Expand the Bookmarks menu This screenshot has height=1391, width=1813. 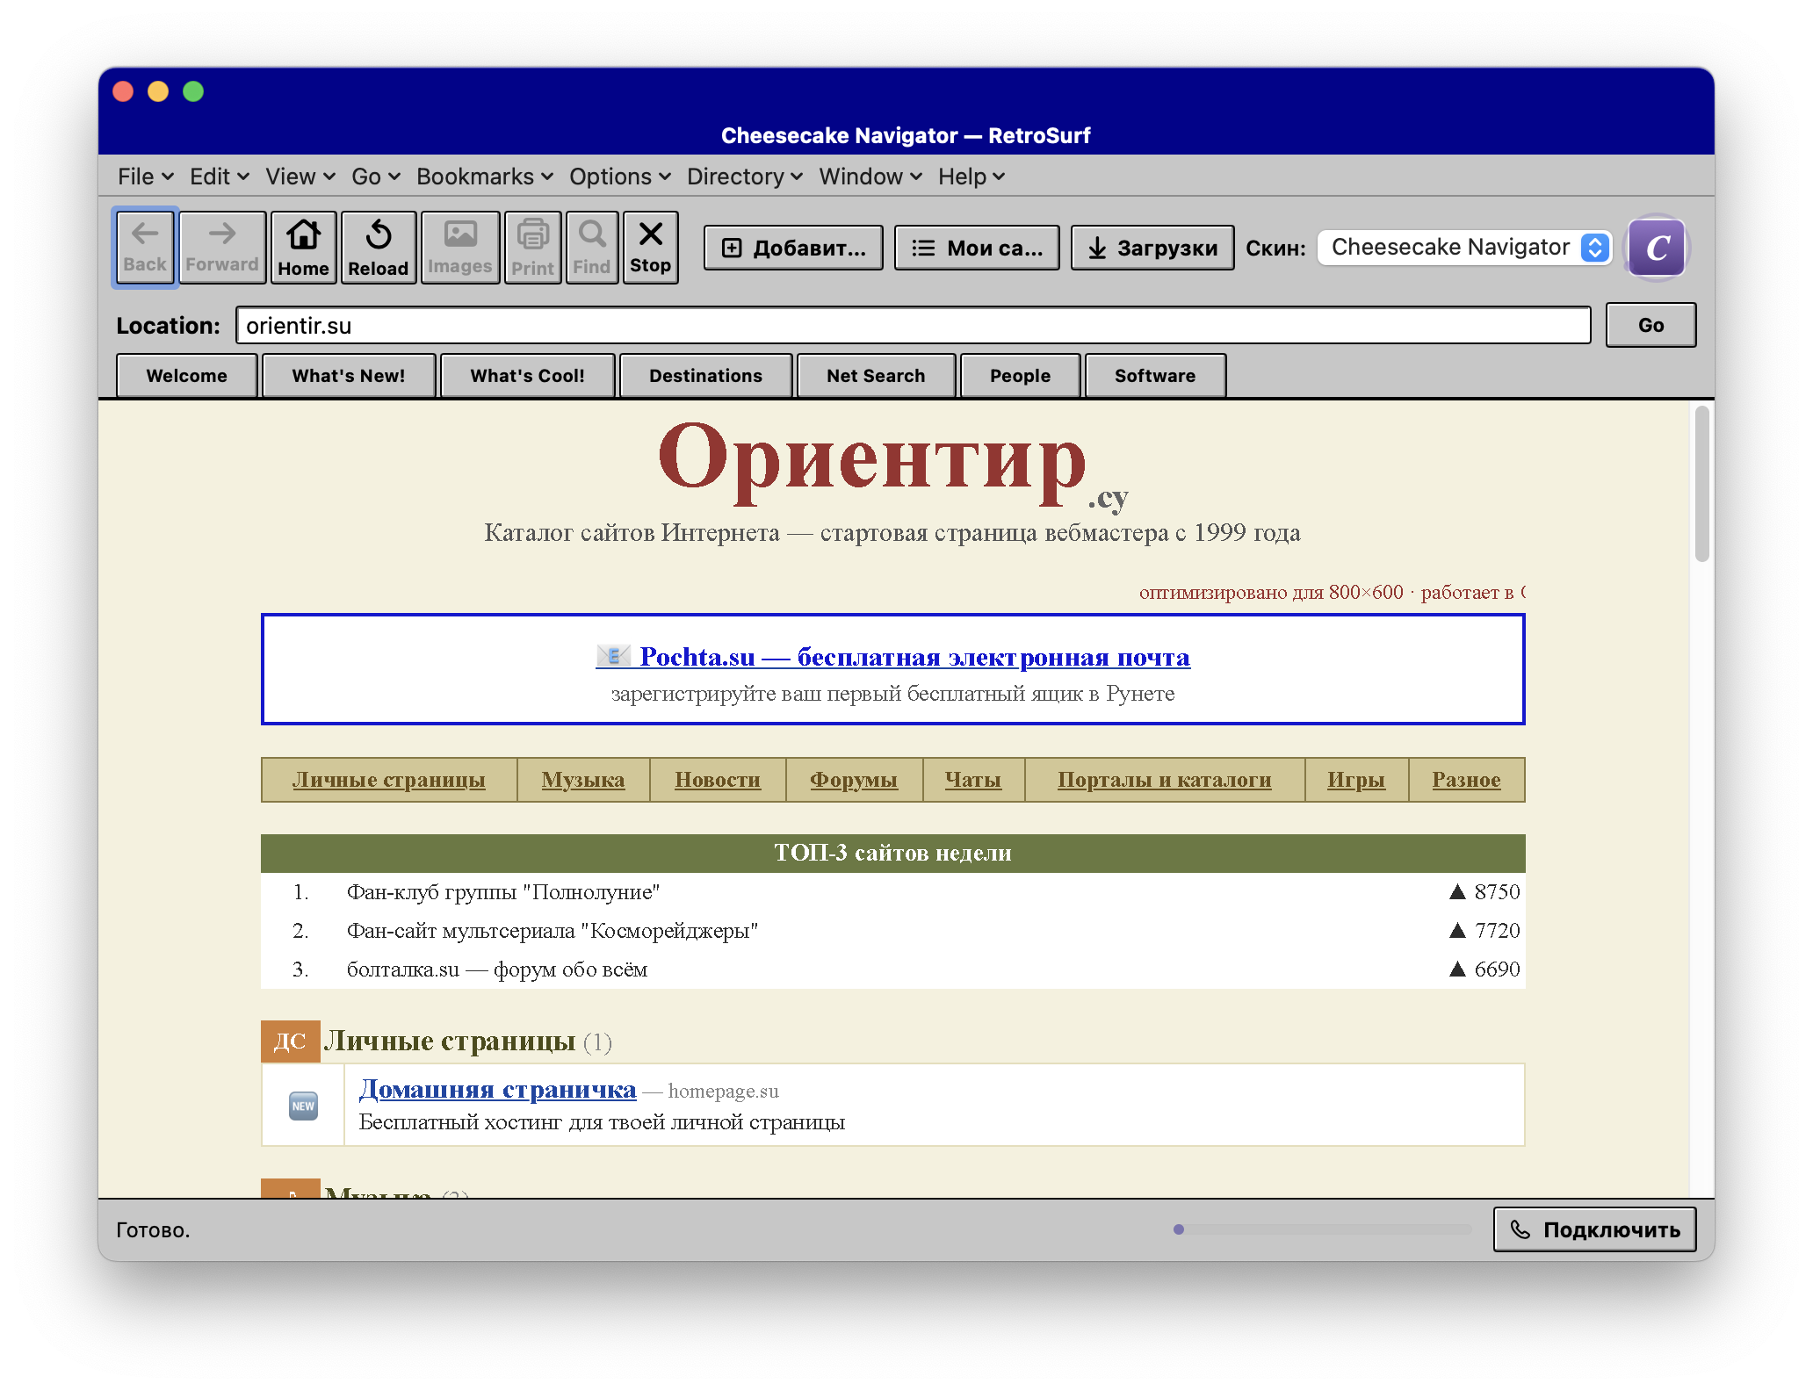pos(485,177)
